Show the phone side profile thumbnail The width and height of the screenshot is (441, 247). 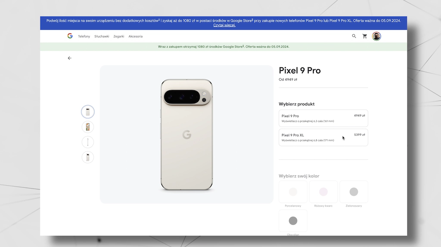click(88, 142)
